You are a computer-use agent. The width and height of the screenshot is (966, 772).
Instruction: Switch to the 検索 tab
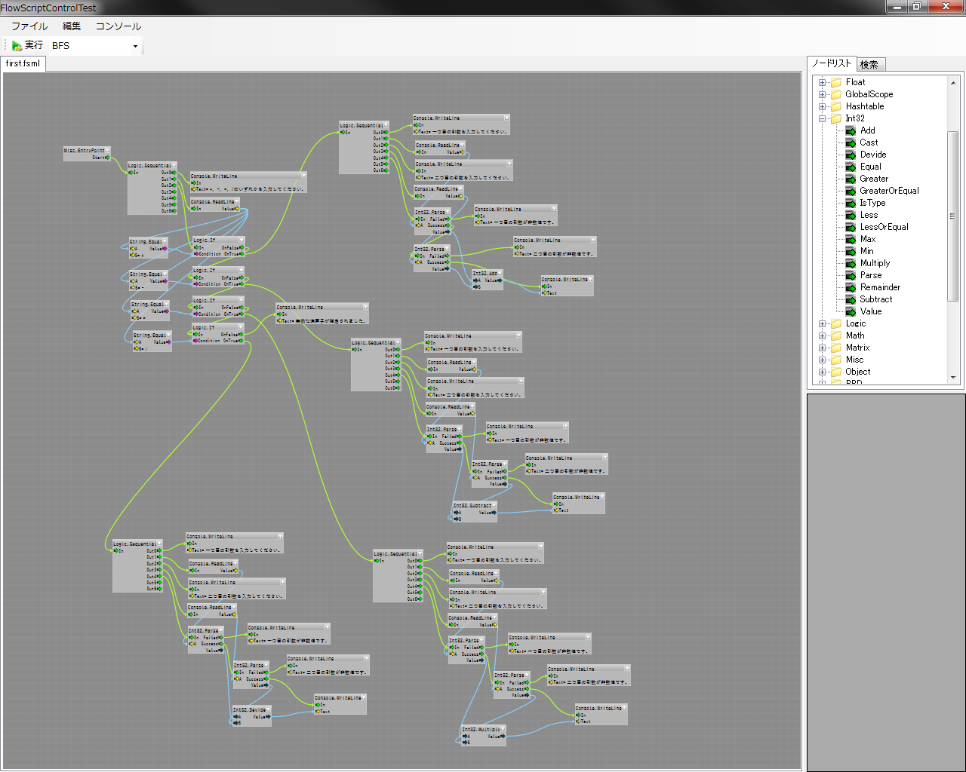coord(869,65)
